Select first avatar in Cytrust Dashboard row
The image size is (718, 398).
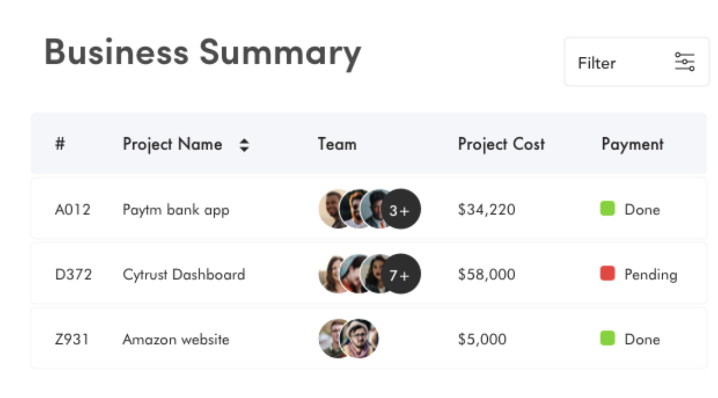(x=330, y=274)
